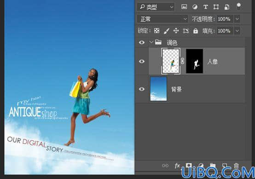
Task: Lock all padlock icon
Action: click(196, 30)
